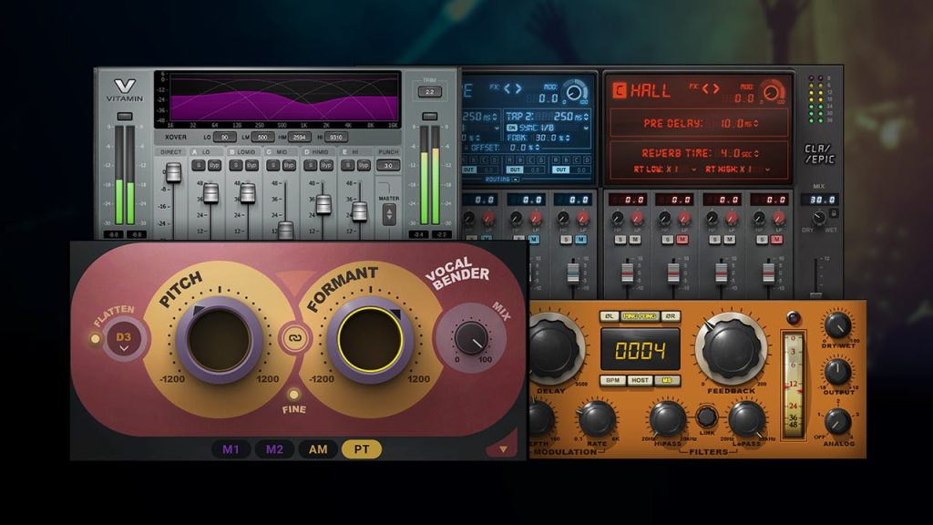The width and height of the screenshot is (933, 525).
Task: Click the MOD knob on the Hall reverb display
Action: (x=771, y=94)
